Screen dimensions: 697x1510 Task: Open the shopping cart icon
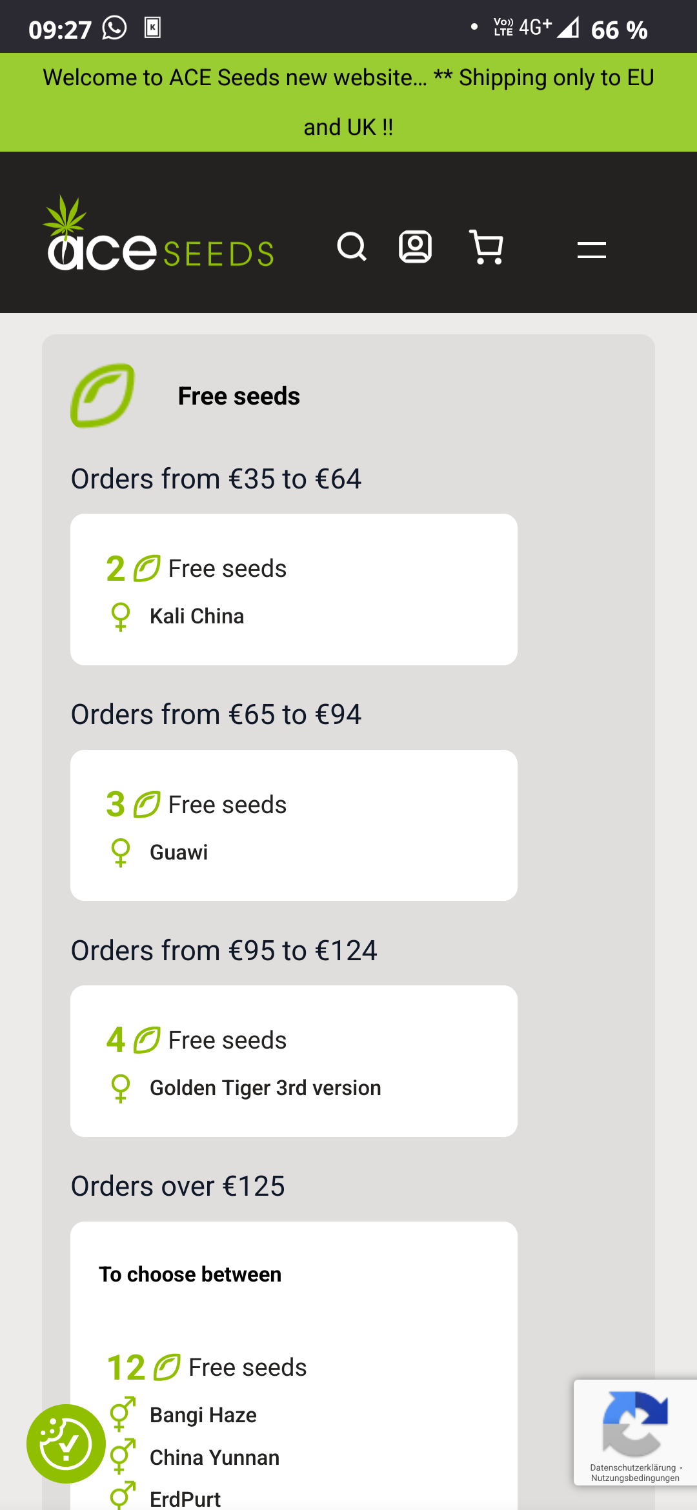pos(487,247)
